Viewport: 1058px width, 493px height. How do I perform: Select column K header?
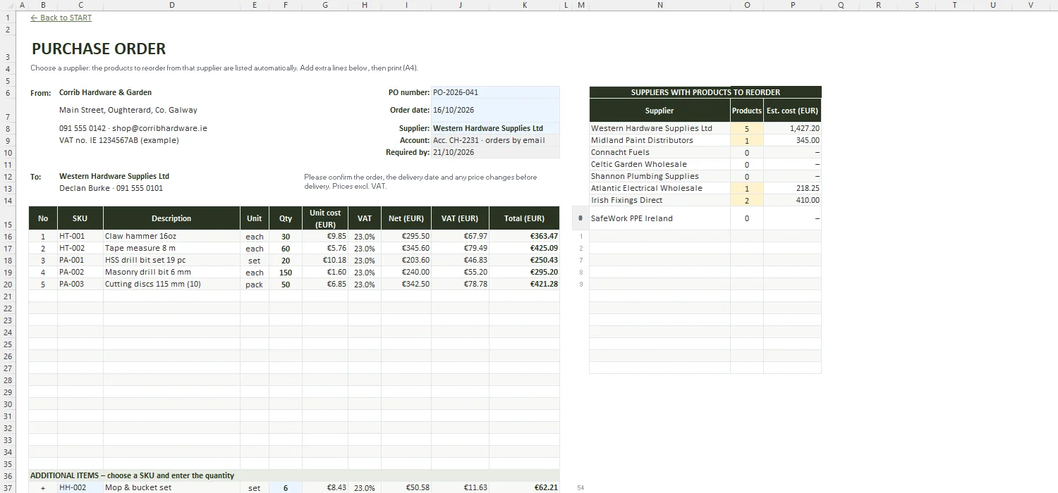tap(524, 5)
